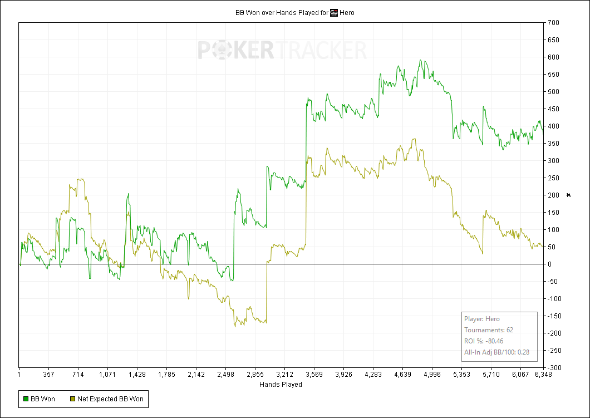Click the x-axis tick label 1,785
590x418 pixels.
tap(166, 375)
